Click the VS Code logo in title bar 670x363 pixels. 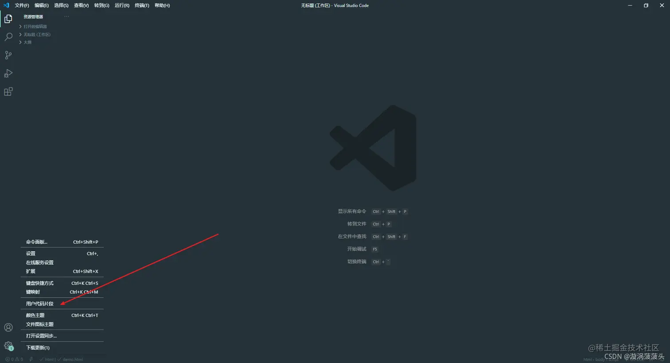[x=6, y=5]
